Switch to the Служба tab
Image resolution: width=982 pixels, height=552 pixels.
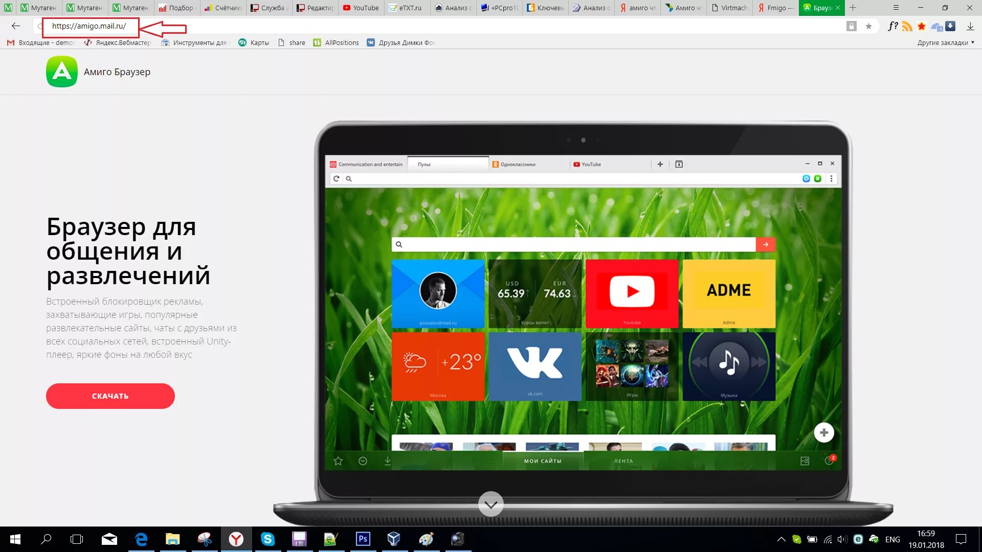[269, 8]
